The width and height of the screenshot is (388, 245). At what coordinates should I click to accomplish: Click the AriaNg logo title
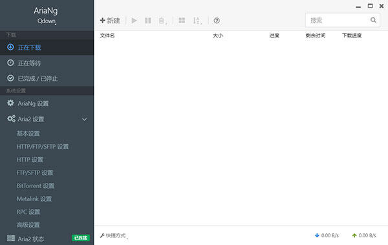(x=46, y=10)
